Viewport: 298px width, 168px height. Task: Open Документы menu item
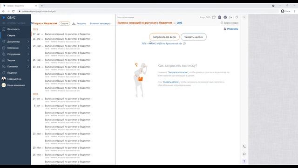click(x=14, y=42)
